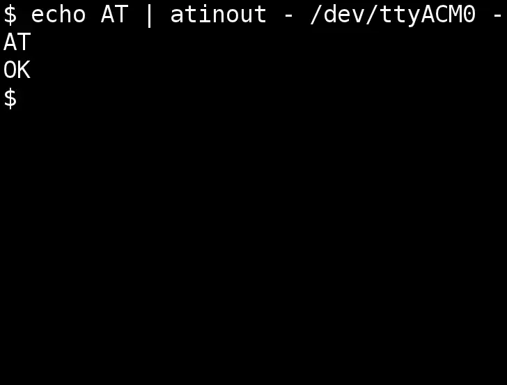The image size is (507, 385).
Task: Click the trailing dash at line end
Action: tap(497, 15)
